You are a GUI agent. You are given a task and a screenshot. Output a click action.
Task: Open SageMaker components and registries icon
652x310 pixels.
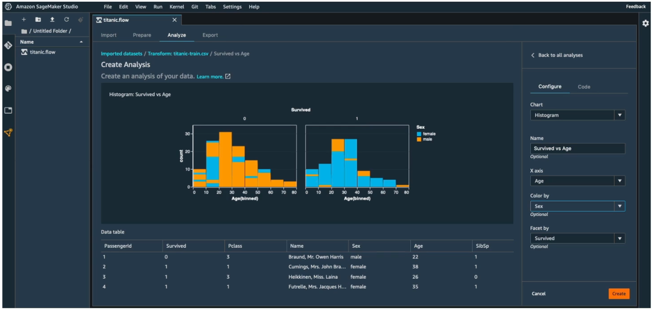(x=8, y=132)
